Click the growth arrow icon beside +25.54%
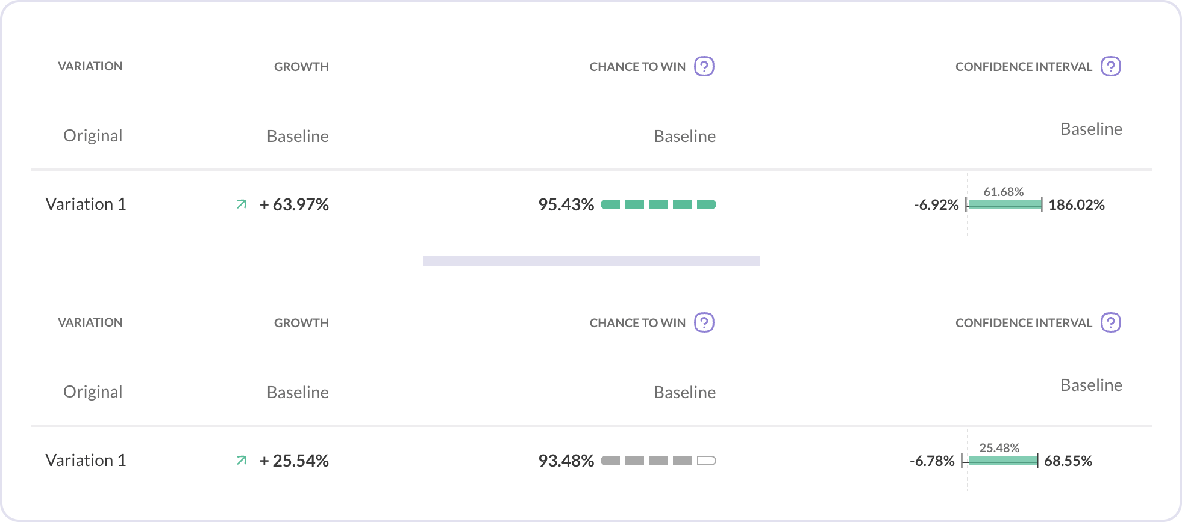The height and width of the screenshot is (522, 1182). pyautogui.click(x=242, y=461)
